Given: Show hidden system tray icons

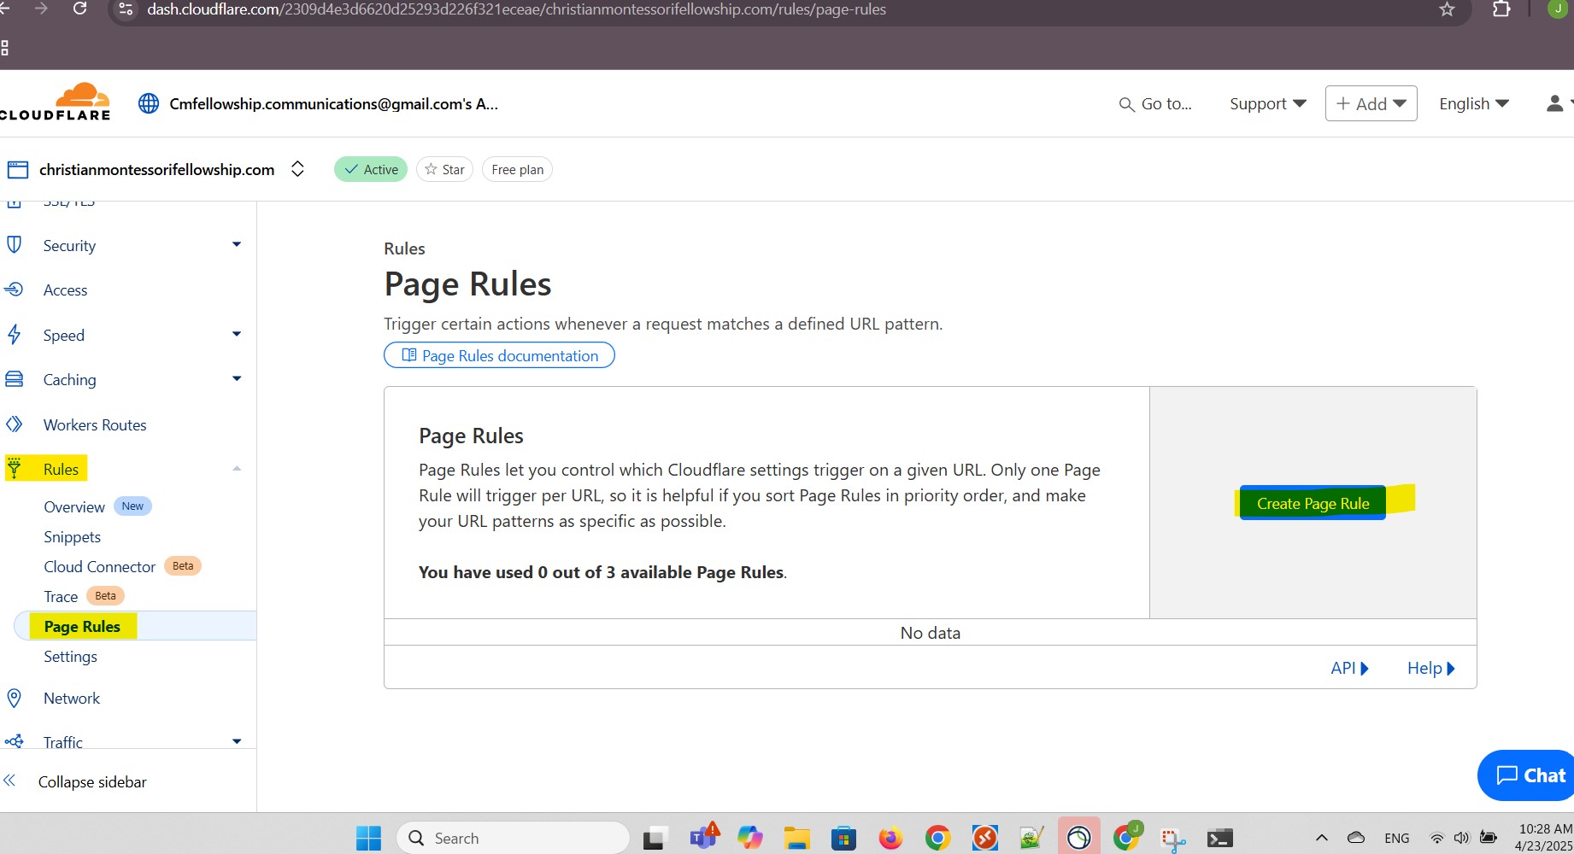Looking at the screenshot, I should 1322,838.
